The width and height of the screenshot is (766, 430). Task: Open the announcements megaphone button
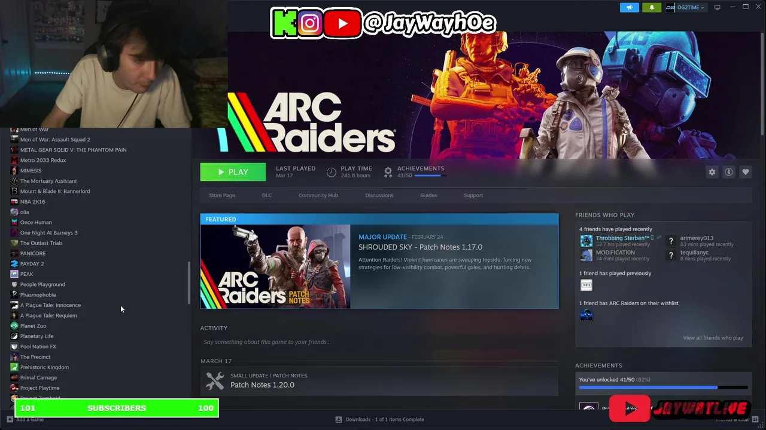(629, 7)
